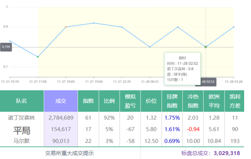This screenshot has height=159, width=251.
Task: Click the chart point at 11-28 02:52
Action: tap(206, 47)
